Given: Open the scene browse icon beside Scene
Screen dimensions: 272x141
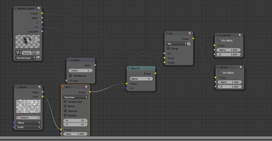Looking at the screenshot, I should pyautogui.click(x=19, y=53).
